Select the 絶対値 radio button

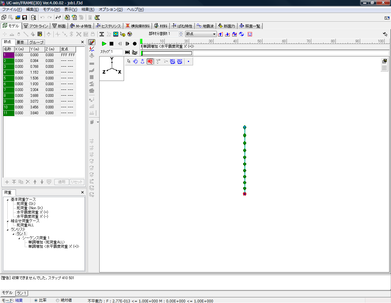coord(57,300)
